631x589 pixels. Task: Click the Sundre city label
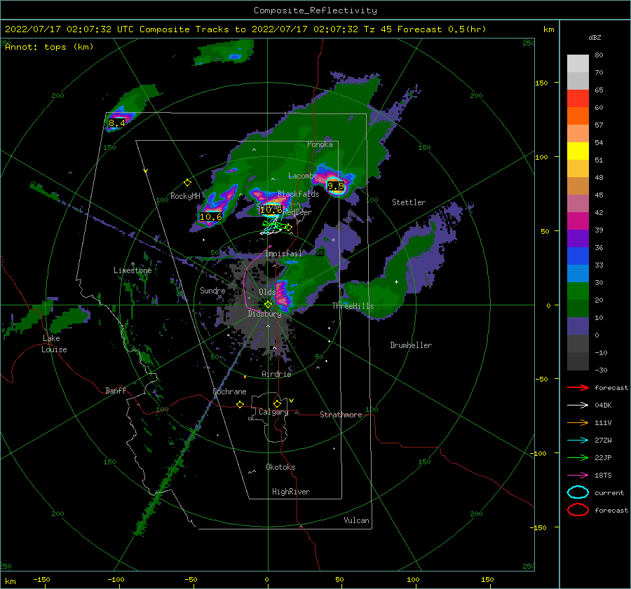pos(212,290)
